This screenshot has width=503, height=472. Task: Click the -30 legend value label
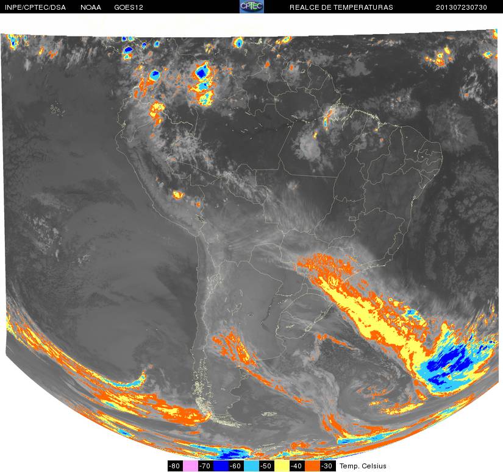coord(328,466)
